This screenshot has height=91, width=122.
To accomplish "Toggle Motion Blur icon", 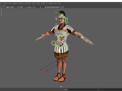I will [x=20, y=7].
